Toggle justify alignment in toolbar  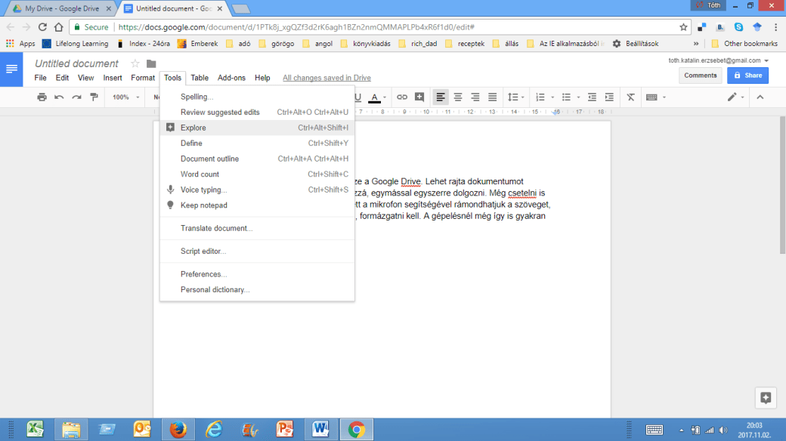coord(493,97)
